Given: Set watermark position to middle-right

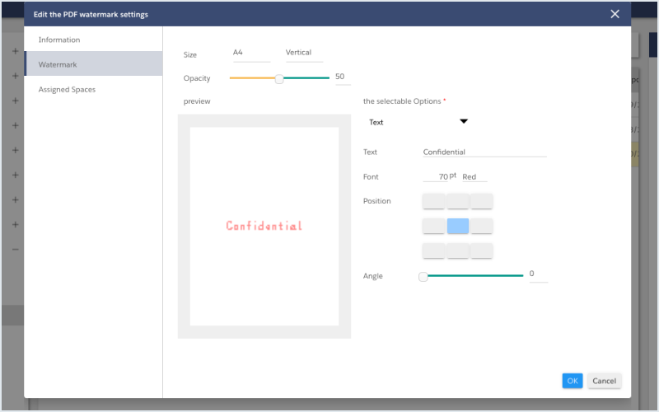Looking at the screenshot, I should [x=482, y=226].
